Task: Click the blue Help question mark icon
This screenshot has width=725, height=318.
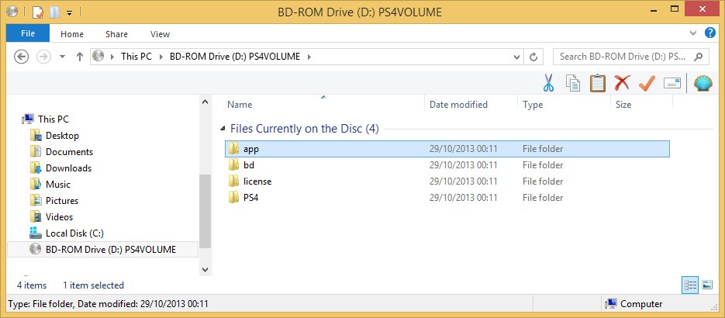Action: [709, 33]
